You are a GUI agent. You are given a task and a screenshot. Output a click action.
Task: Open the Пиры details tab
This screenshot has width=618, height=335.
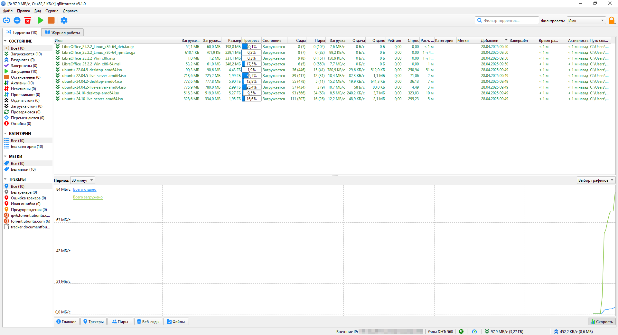tap(120, 321)
